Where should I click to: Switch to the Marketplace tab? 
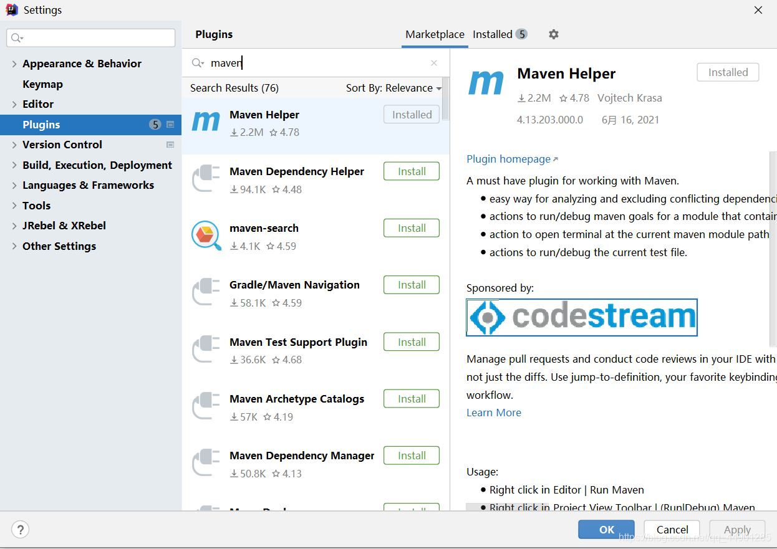pyautogui.click(x=435, y=34)
